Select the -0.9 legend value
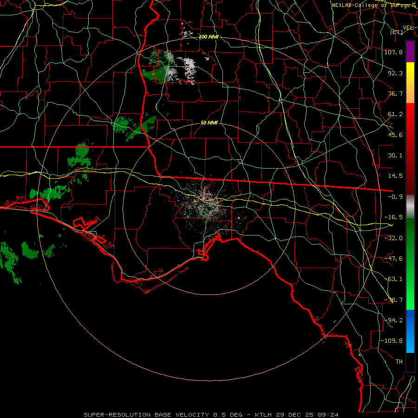Screen dimensions: 418x418 395,197
